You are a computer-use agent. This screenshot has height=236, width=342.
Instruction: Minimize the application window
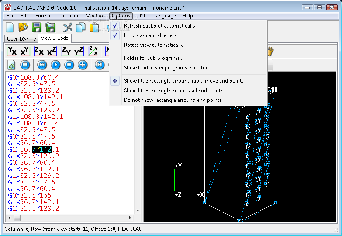(307, 7)
